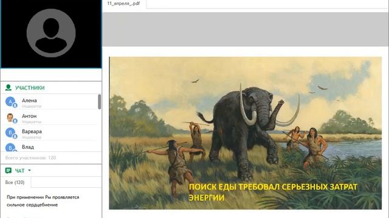
Task: Select the Алена avatar icon
Action: [10, 102]
